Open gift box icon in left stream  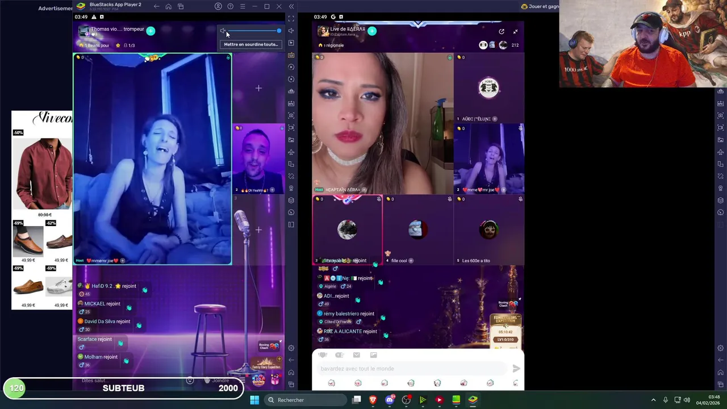pos(275,379)
